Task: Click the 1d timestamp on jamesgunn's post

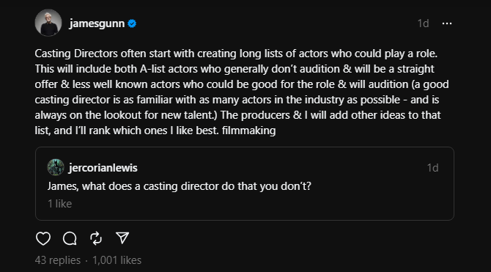Action: pyautogui.click(x=423, y=23)
